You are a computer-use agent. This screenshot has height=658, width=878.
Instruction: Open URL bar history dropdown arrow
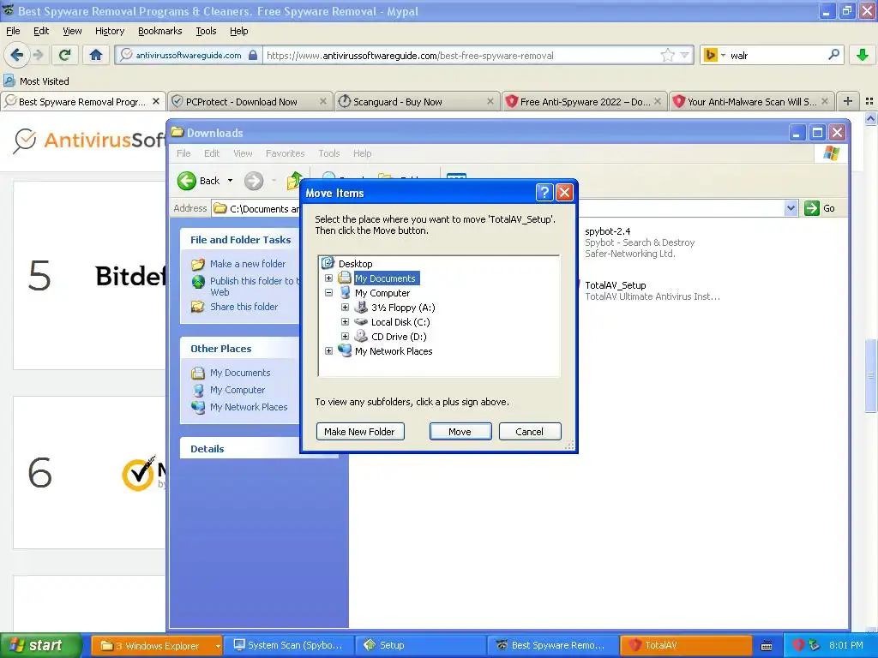[684, 55]
